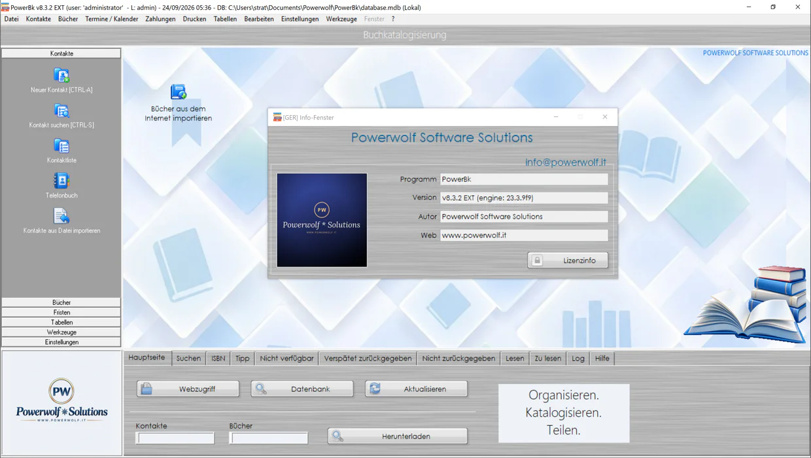Open the Datei menu

click(11, 19)
